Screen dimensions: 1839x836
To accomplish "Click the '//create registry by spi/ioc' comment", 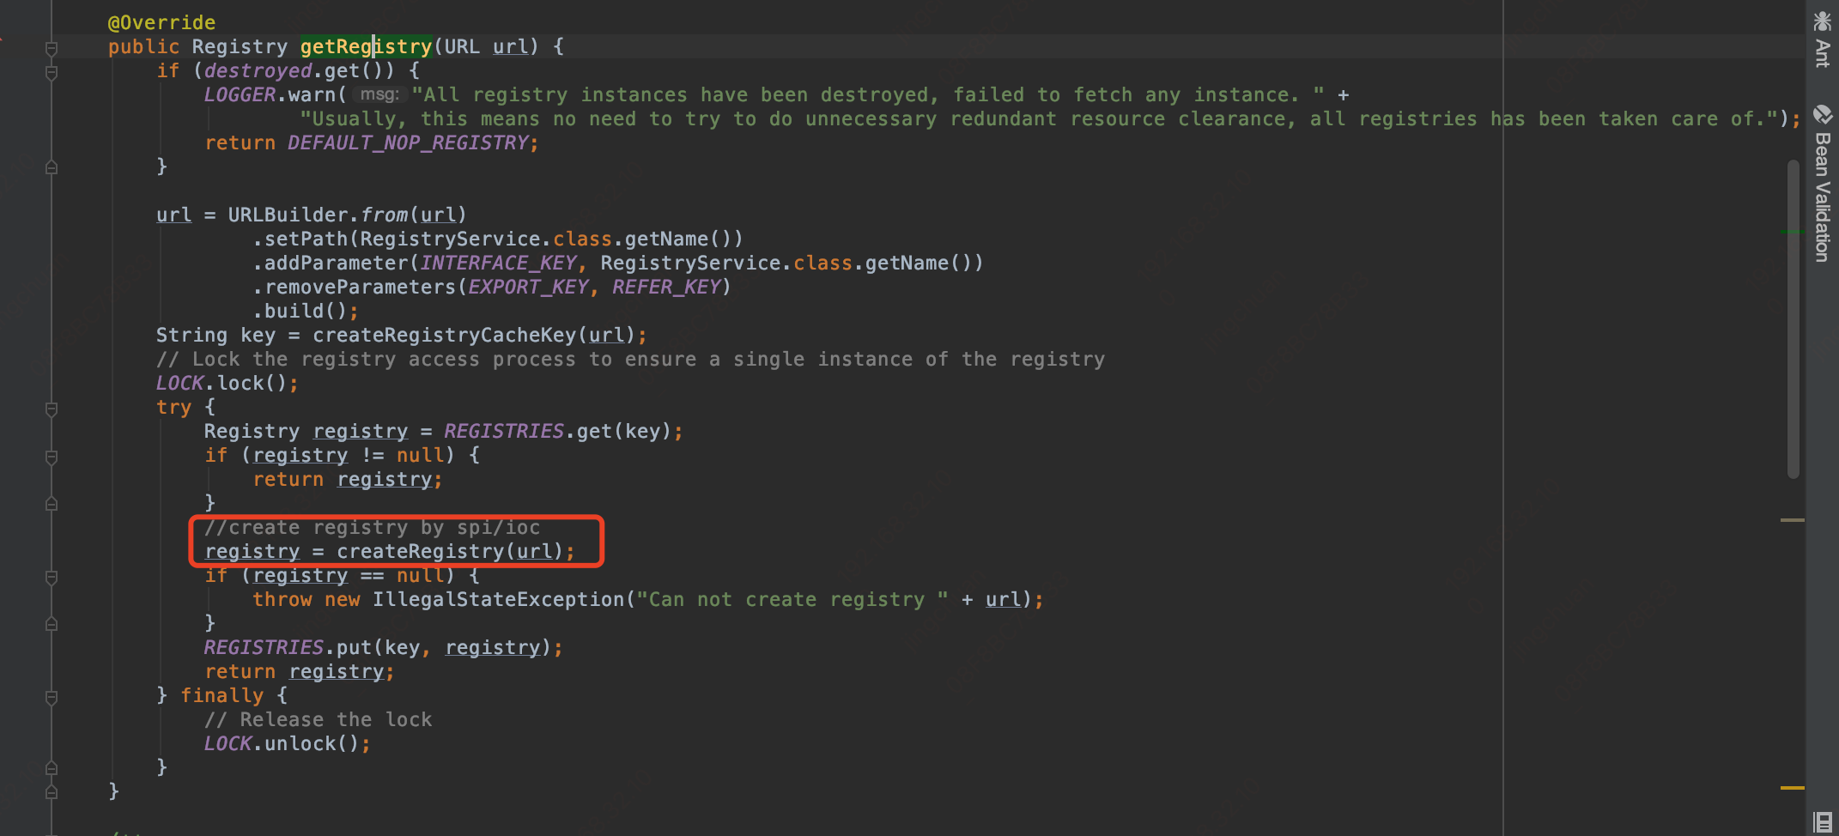I will [x=372, y=527].
